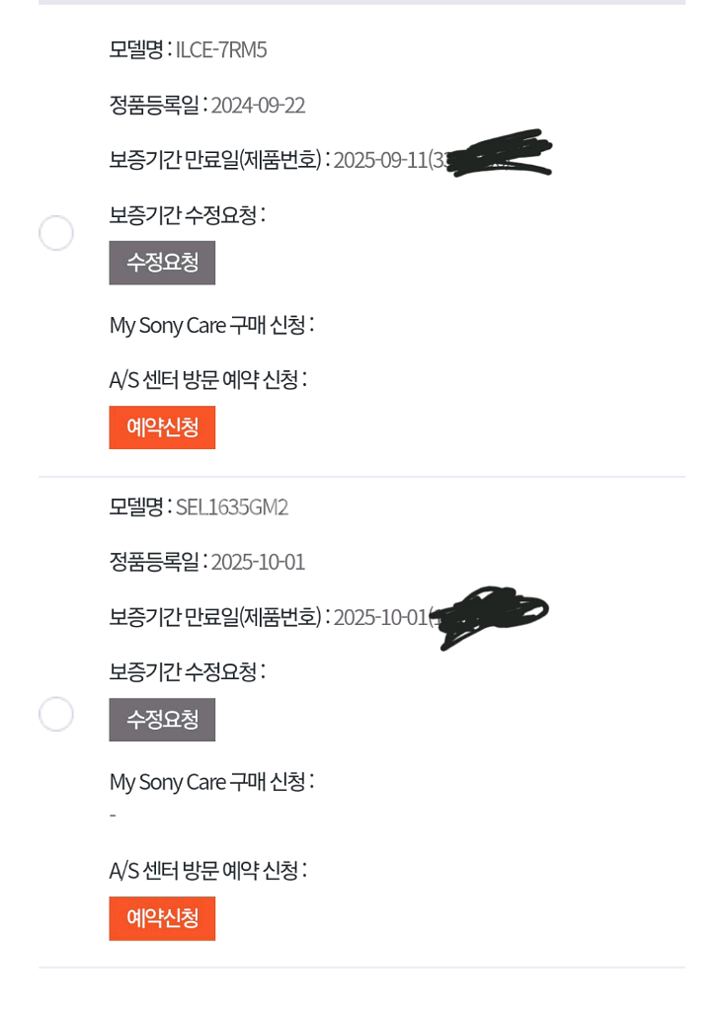Click My Sony Care 구매 신청 label for SEL1635GM2
The image size is (723, 1011).
[211, 782]
